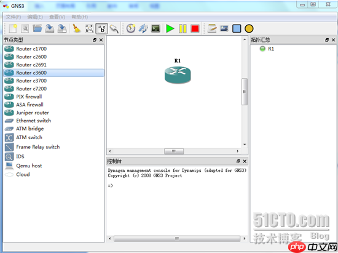Select Cloud node type
Image resolution: width=338 pixels, height=253 pixels.
point(53,174)
